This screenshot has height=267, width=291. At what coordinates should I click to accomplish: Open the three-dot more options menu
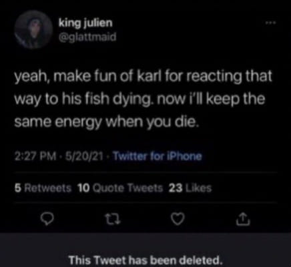270,23
